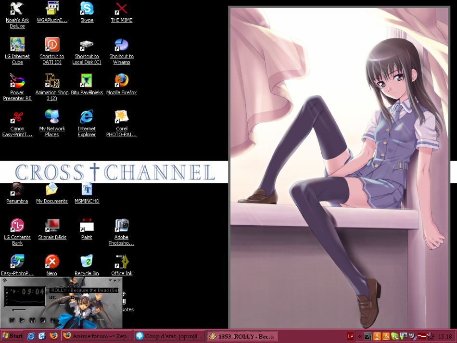Open Adobe Photosho... shortcut
This screenshot has height=343, width=457.
click(122, 232)
